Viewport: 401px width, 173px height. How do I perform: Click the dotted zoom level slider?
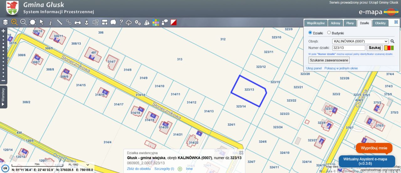[x=3, y=56]
